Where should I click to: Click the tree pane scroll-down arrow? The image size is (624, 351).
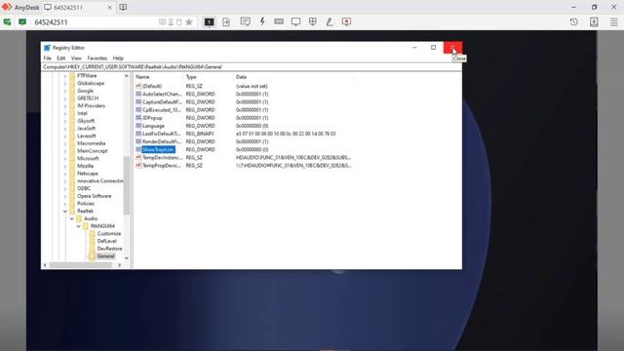127,258
